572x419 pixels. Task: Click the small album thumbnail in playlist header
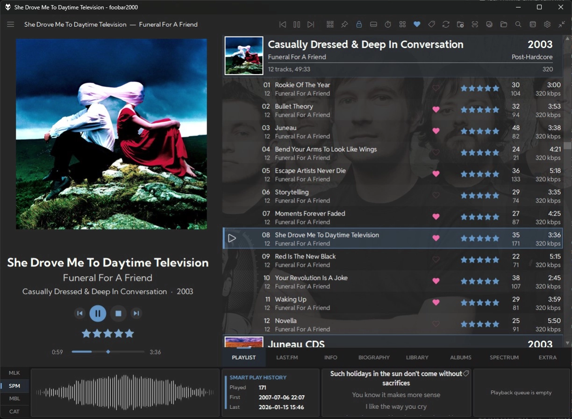[x=244, y=56]
